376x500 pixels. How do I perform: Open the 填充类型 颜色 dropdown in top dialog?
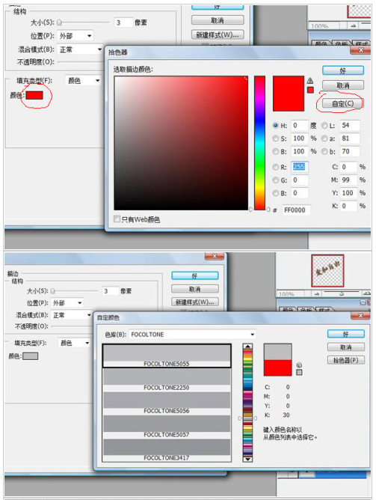point(83,80)
